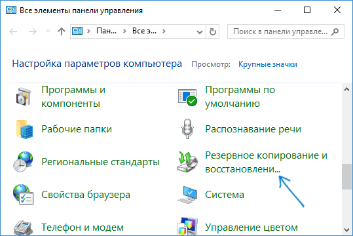Viewport: 353px width, 236px height.
Task: Open Phone and Modem icon
Action: coord(24,227)
